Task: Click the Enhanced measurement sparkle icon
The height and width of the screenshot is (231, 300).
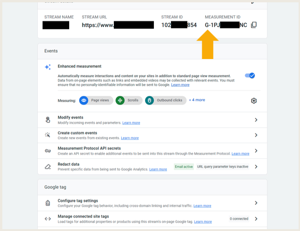Action: tap(47, 67)
